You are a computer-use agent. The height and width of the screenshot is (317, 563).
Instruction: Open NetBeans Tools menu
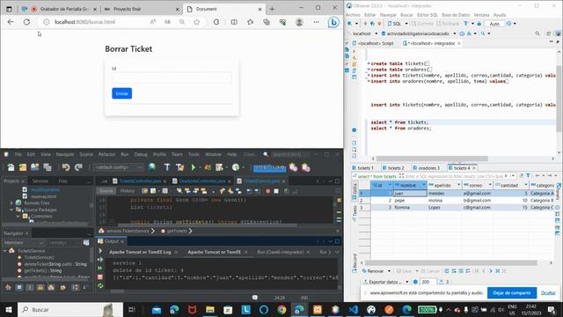pyautogui.click(x=194, y=154)
